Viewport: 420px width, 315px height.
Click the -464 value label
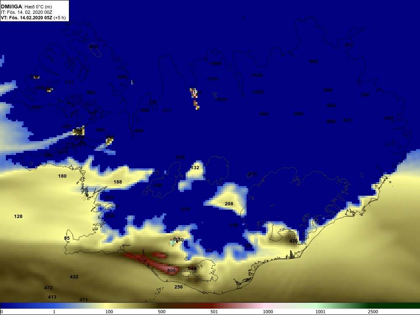(138, 131)
